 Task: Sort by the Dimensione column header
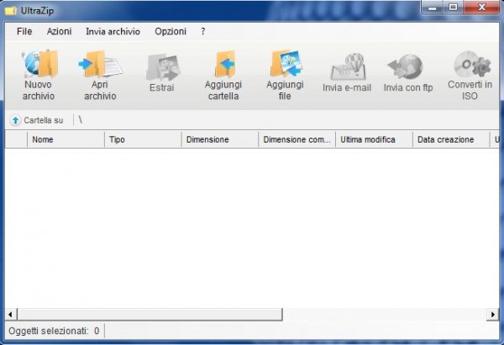tap(220, 139)
